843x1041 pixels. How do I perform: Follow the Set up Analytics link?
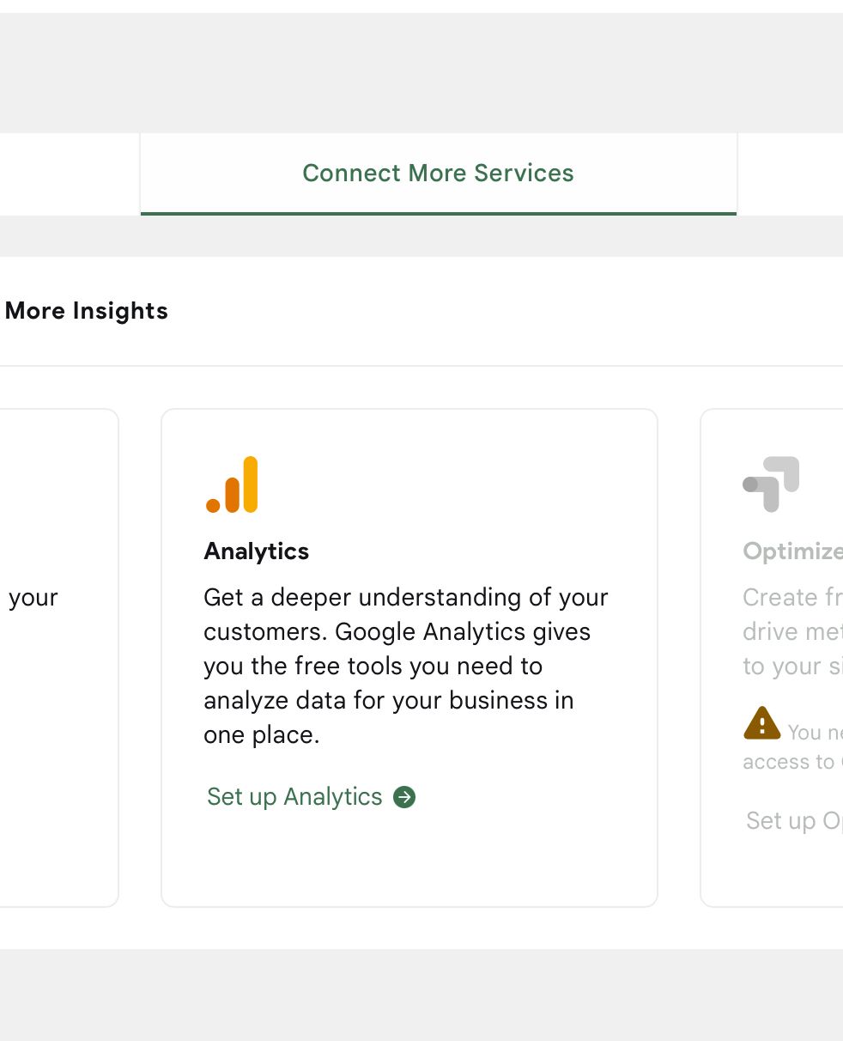click(311, 797)
